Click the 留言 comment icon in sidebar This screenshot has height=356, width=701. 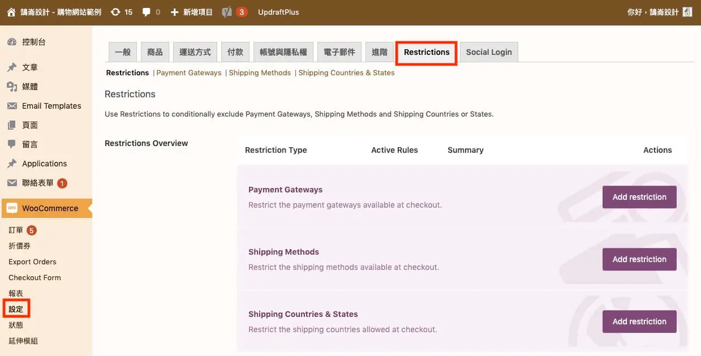point(12,144)
